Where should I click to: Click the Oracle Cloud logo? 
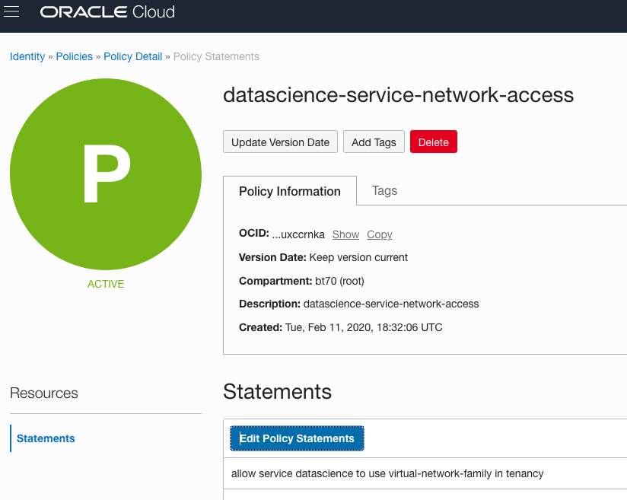107,12
